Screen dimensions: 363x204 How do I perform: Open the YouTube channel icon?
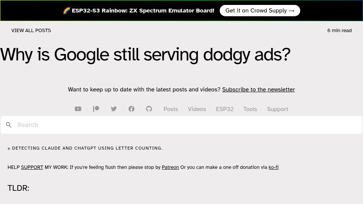pos(78,109)
